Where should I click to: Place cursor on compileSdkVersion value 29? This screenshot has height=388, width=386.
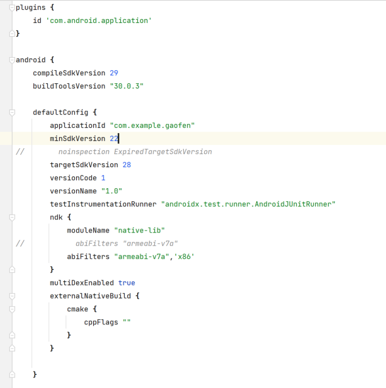point(114,73)
